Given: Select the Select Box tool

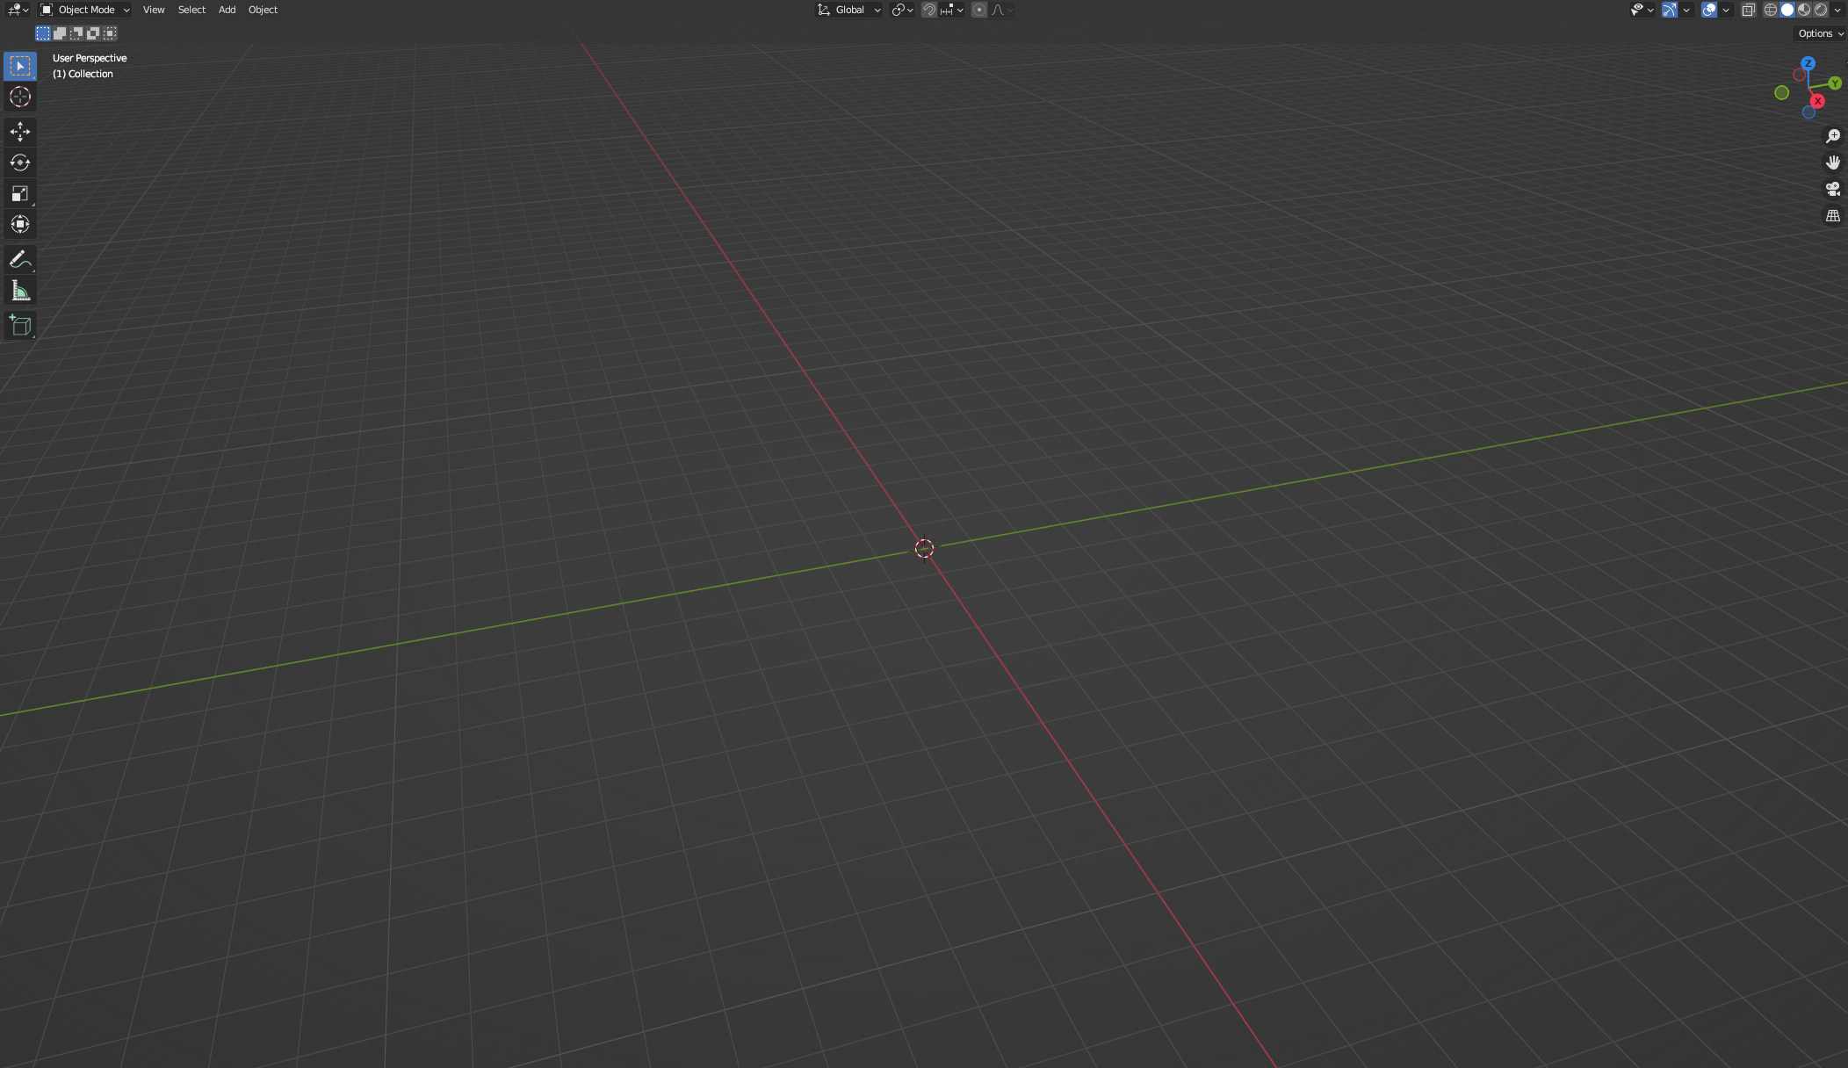Looking at the screenshot, I should pyautogui.click(x=19, y=66).
